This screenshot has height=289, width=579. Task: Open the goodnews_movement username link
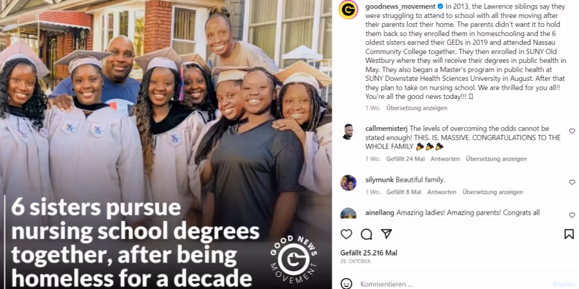pyautogui.click(x=400, y=6)
